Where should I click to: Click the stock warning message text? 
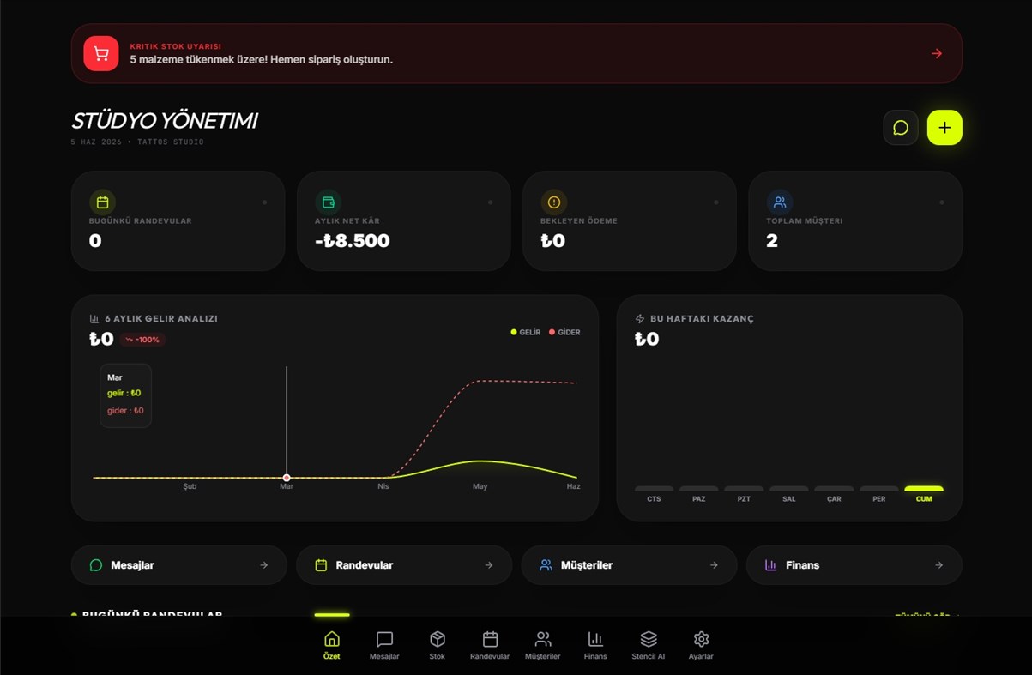click(262, 60)
